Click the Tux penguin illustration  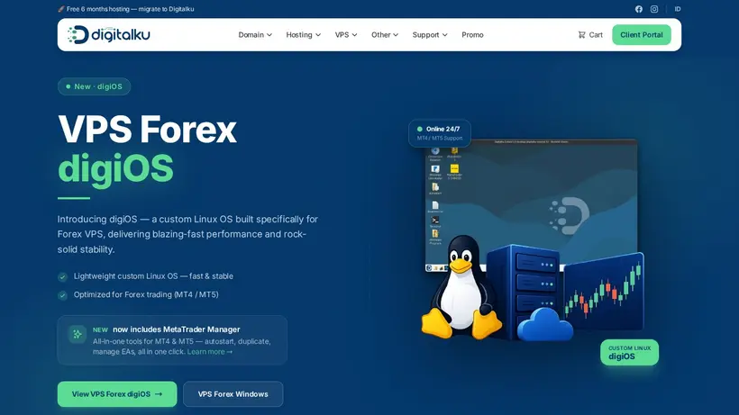pos(461,287)
